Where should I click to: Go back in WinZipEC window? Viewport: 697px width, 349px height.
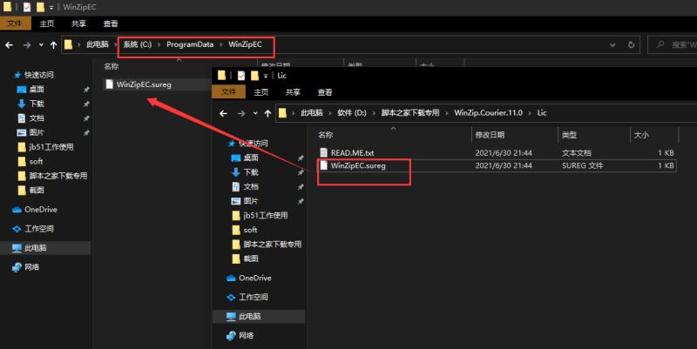point(10,45)
